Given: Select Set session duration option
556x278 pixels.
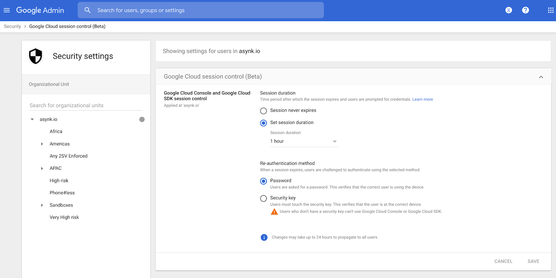Looking at the screenshot, I should (264, 123).
